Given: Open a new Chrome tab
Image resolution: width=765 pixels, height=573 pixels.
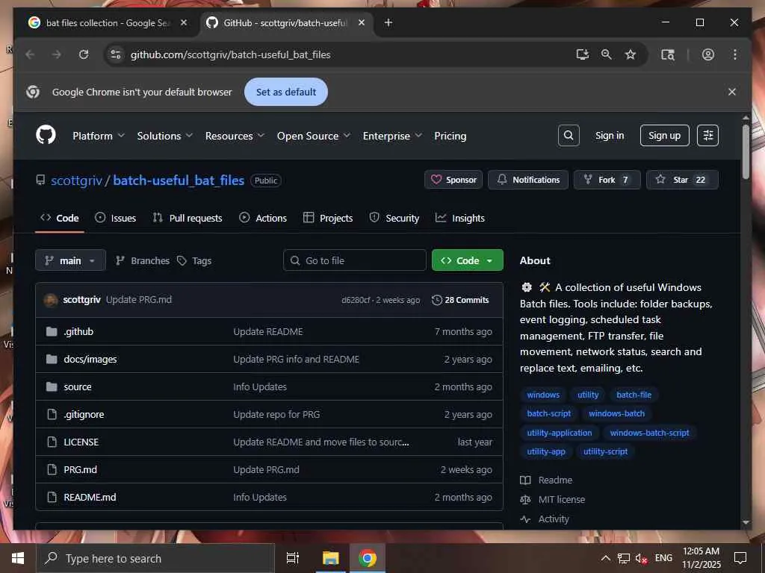Looking at the screenshot, I should point(388,22).
